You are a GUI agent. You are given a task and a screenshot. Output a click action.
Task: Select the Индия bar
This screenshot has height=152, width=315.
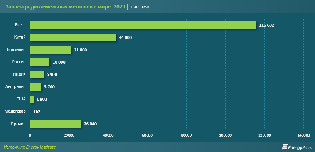tap(37, 74)
